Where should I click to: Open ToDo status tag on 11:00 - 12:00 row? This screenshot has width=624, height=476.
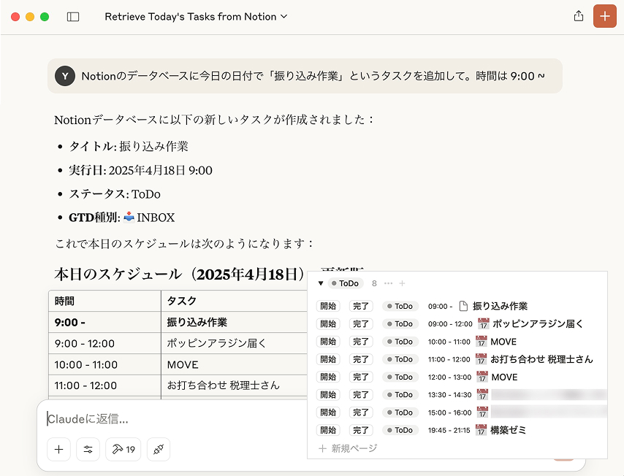pyautogui.click(x=400, y=359)
